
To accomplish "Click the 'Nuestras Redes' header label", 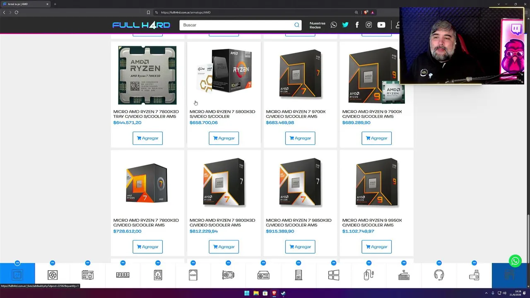I will (318, 25).
